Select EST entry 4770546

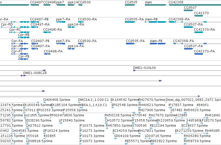[139, 116]
